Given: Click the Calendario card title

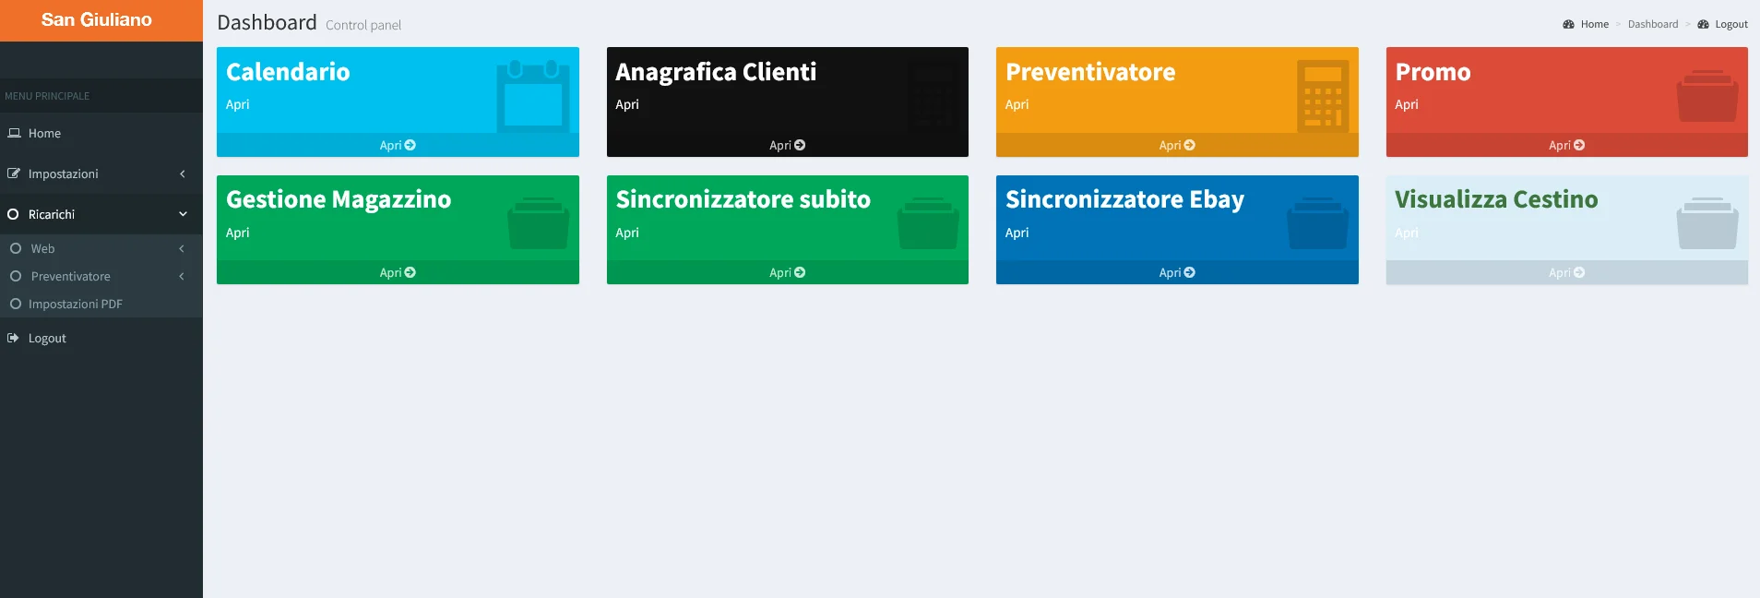Looking at the screenshot, I should [x=288, y=72].
